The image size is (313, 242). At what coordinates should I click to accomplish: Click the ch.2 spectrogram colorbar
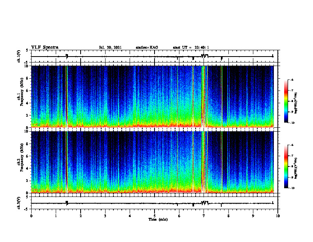pyautogui.click(x=286, y=166)
